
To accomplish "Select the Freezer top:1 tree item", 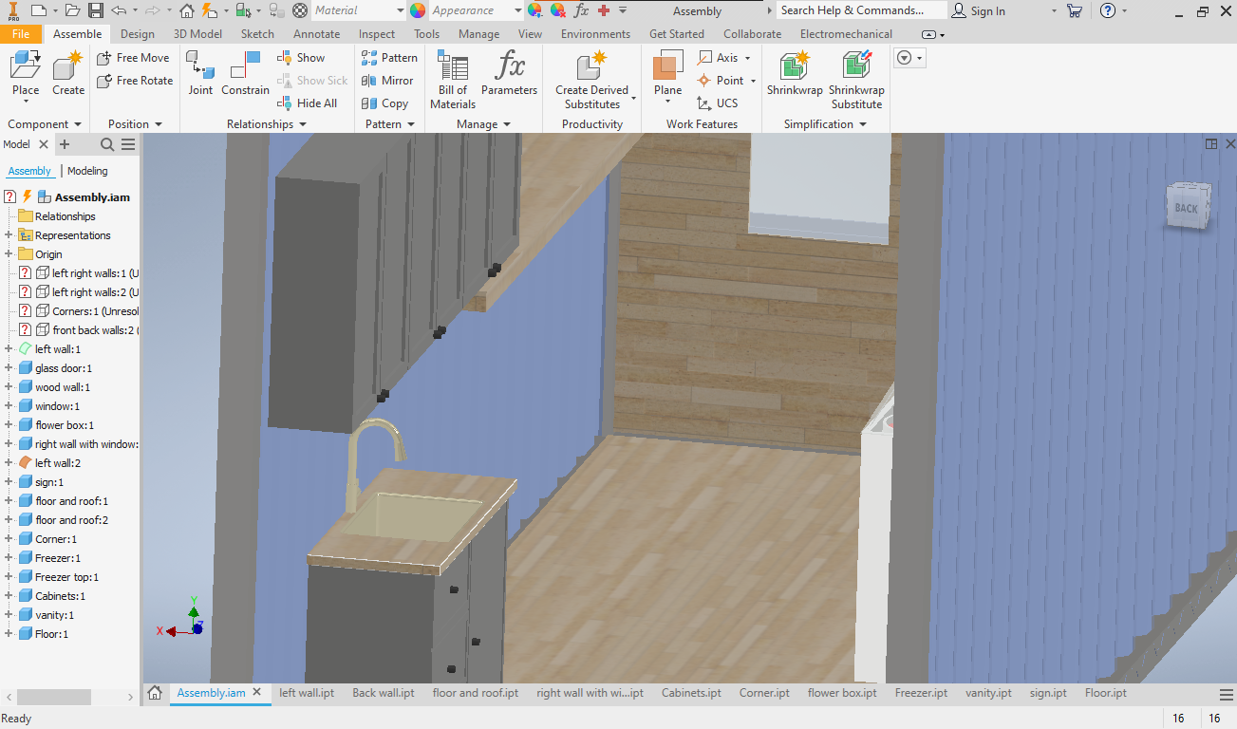I will (66, 577).
